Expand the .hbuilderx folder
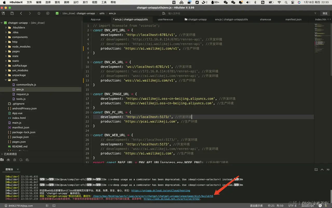Screen dimensions: 332x208 (x=6, y=27)
